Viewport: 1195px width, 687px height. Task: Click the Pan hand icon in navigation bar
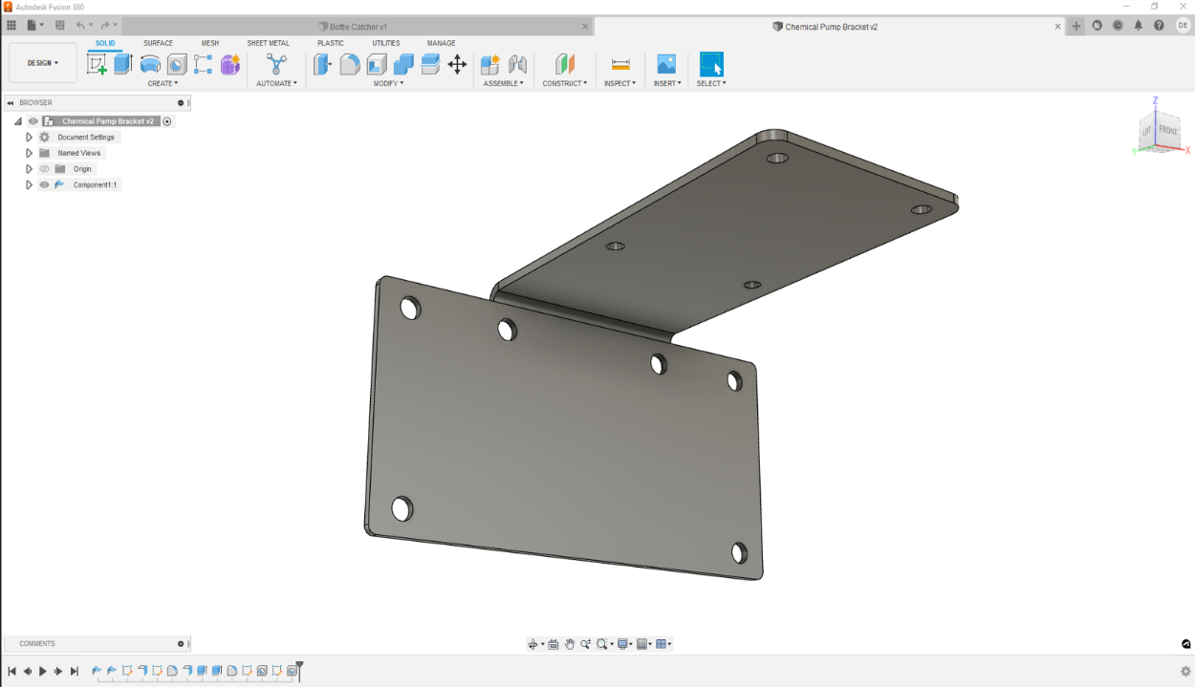click(x=570, y=644)
